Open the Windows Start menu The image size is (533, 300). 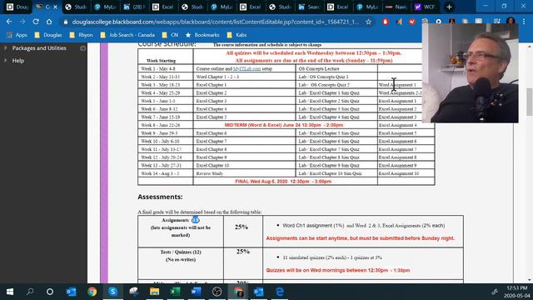coord(10,292)
